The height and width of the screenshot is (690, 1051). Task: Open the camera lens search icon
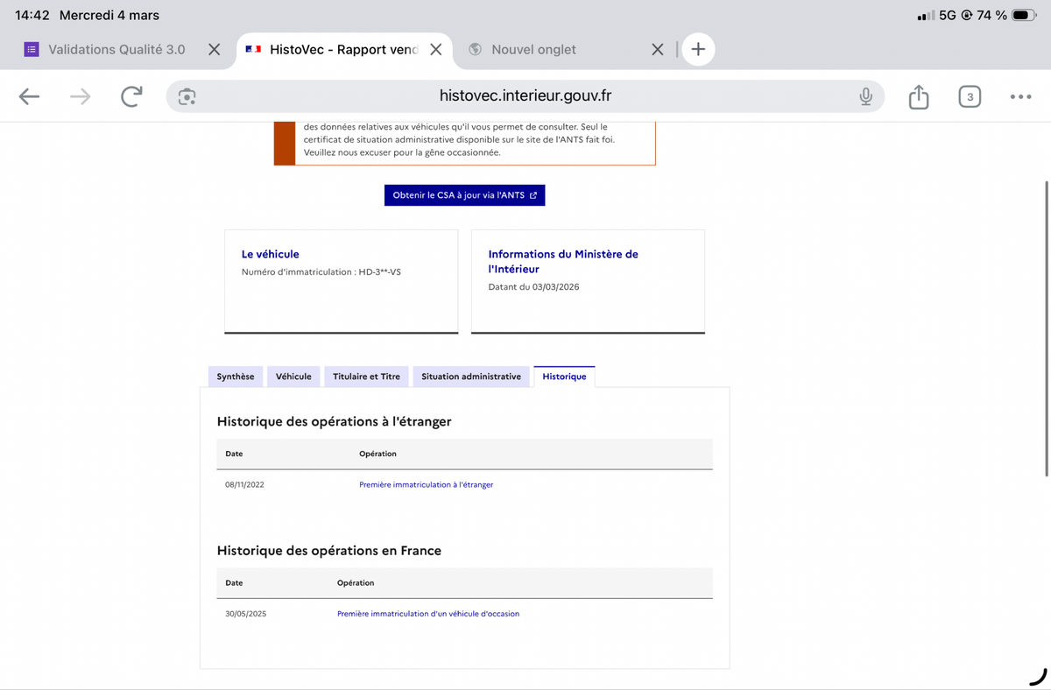point(187,97)
